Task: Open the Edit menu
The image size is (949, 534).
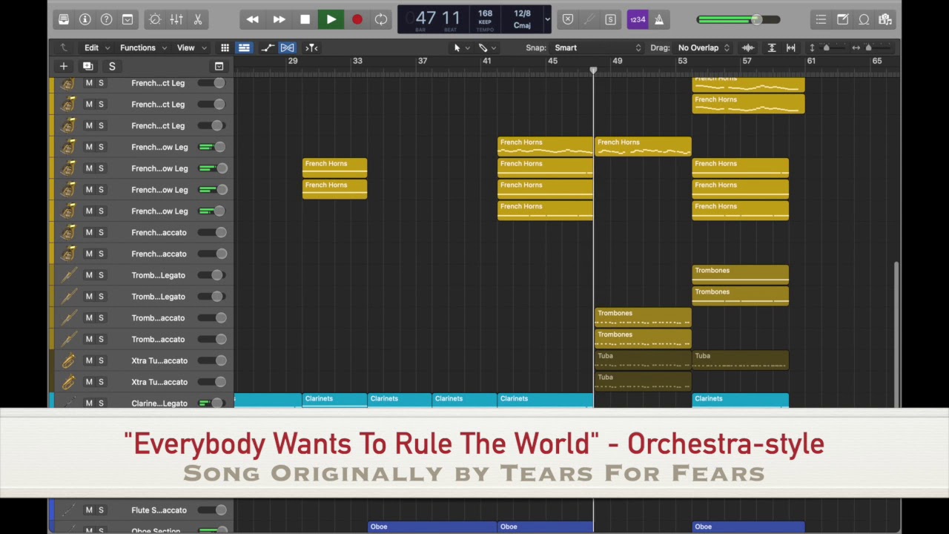Action: [x=97, y=47]
